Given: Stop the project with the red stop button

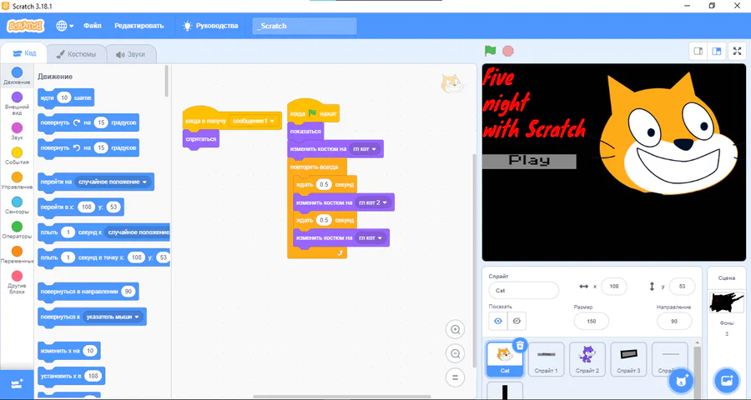Looking at the screenshot, I should 507,51.
